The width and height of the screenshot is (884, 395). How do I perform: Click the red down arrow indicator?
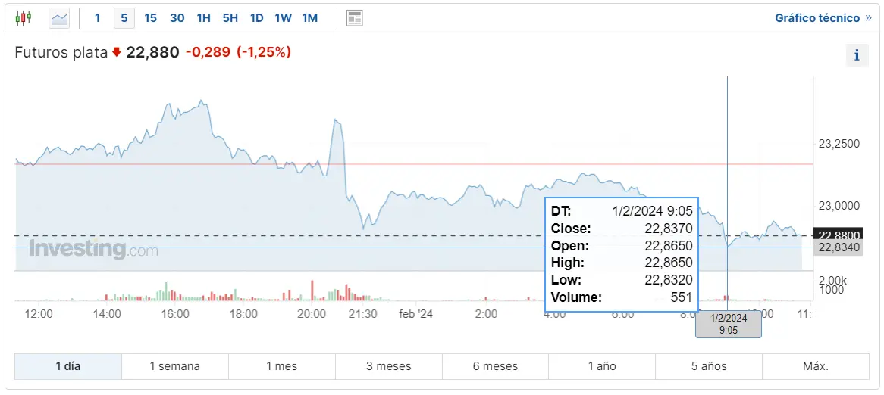(x=117, y=52)
